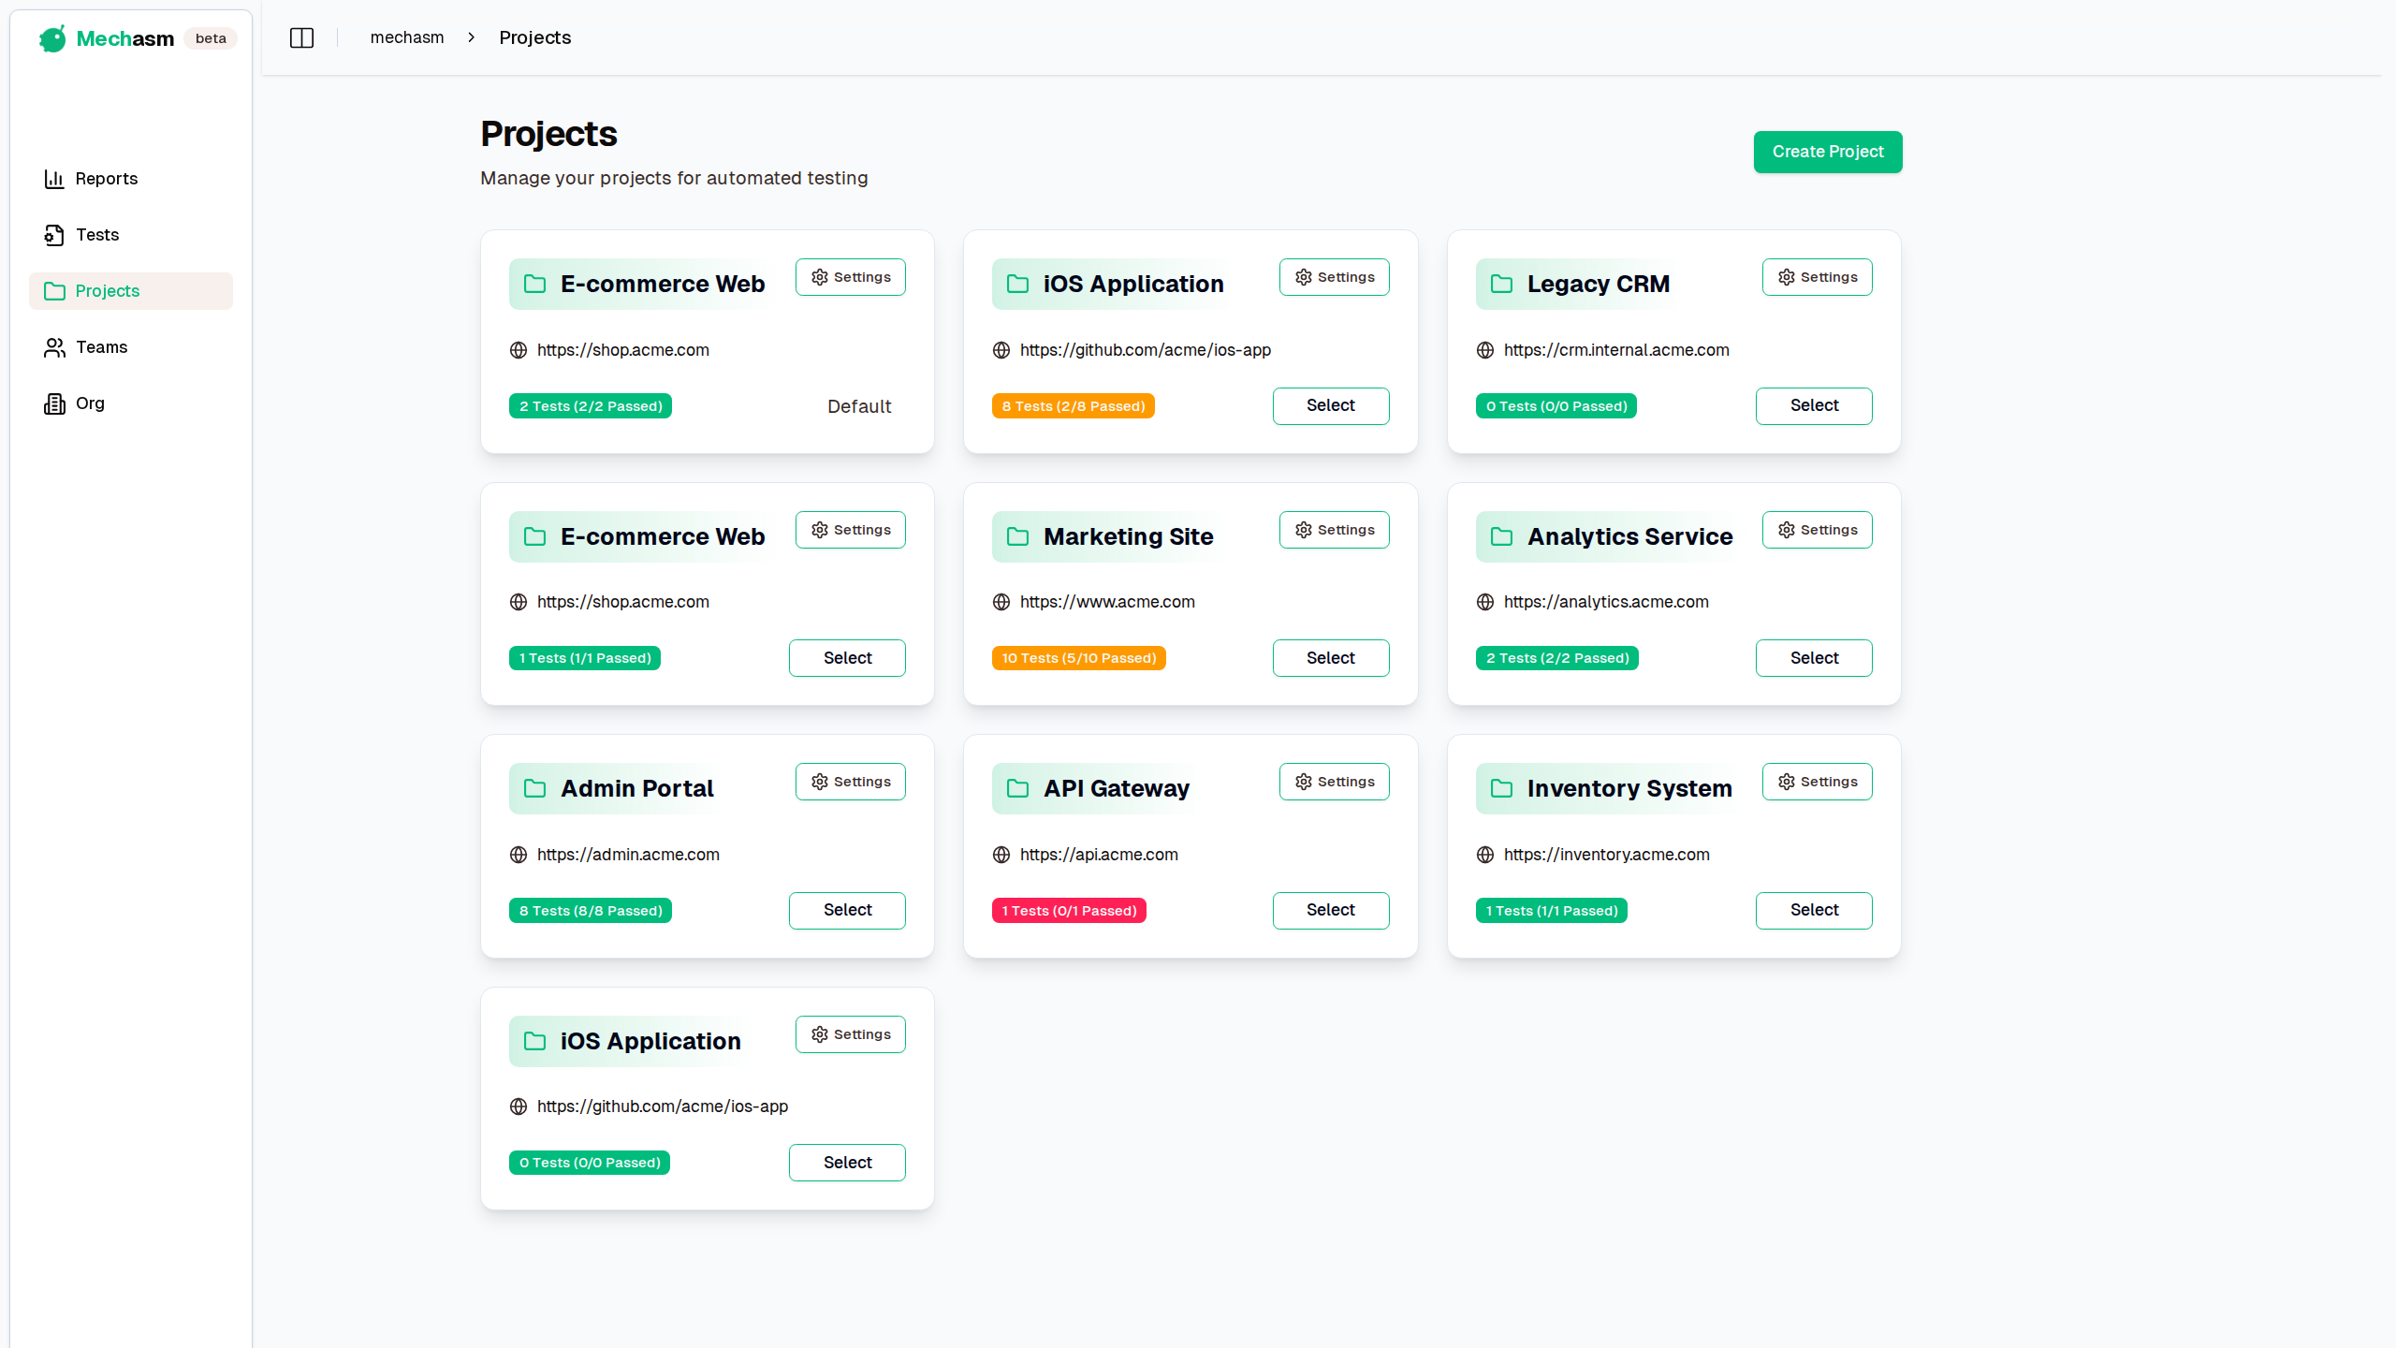The height and width of the screenshot is (1348, 2396).
Task: Click the folder icon on the Legacy CRM card
Action: (1500, 284)
